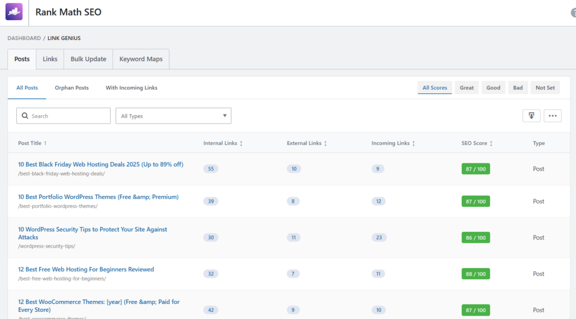Sort by Post Title arrow icon
The image size is (576, 319).
pos(45,143)
